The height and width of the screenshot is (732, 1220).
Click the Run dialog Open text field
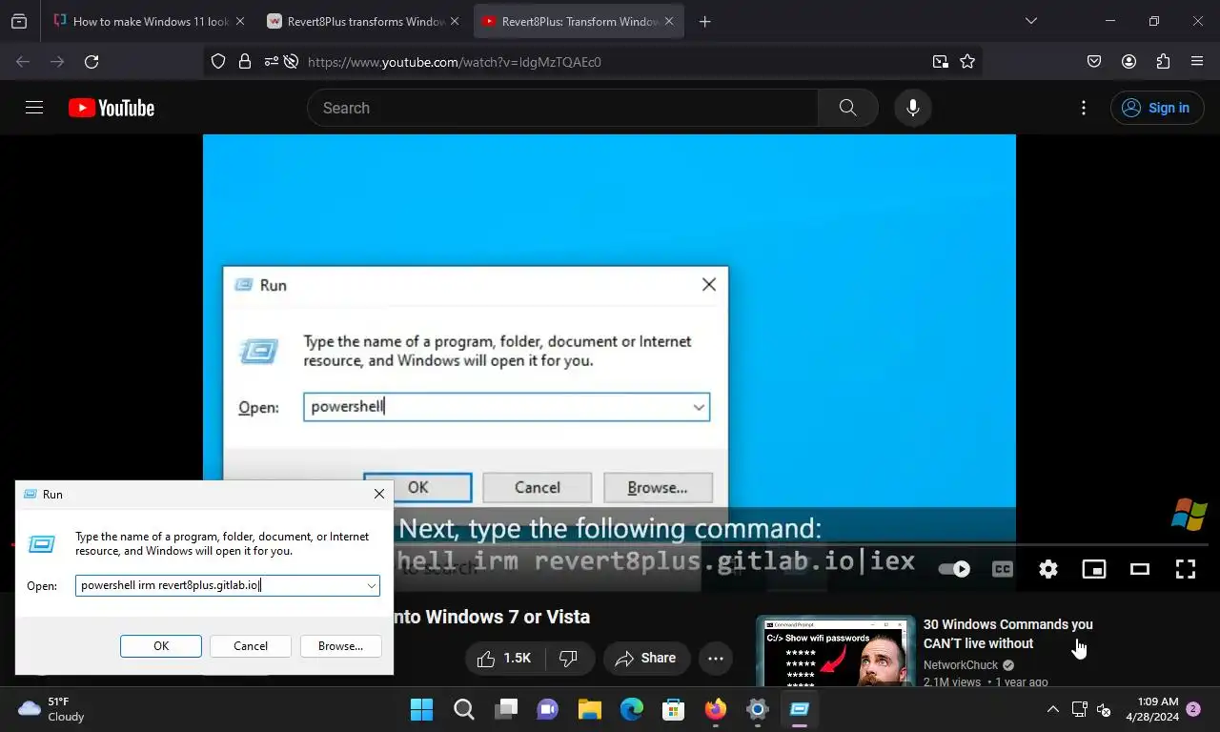pyautogui.click(x=220, y=585)
